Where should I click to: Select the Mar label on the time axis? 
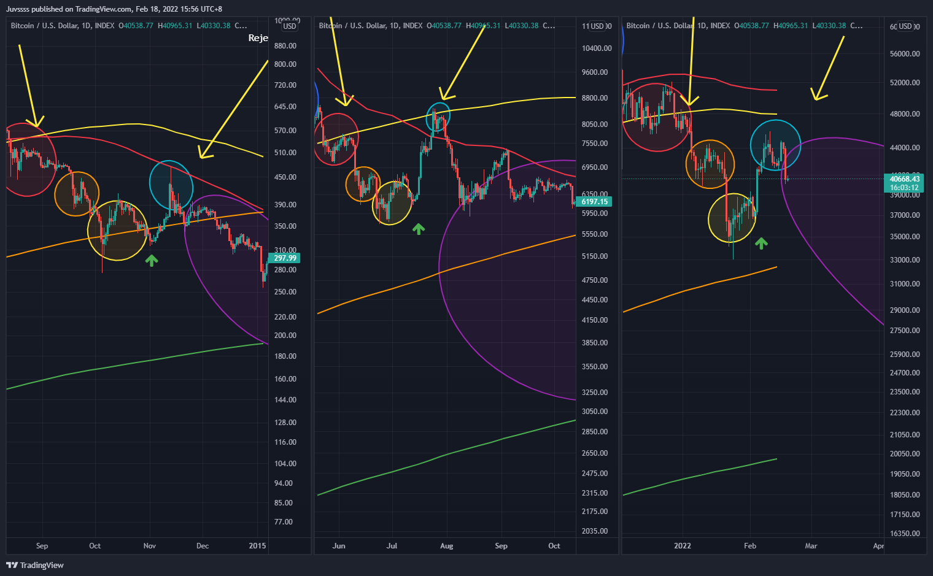pyautogui.click(x=811, y=546)
